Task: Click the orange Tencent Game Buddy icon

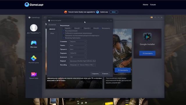Action: coord(66,12)
